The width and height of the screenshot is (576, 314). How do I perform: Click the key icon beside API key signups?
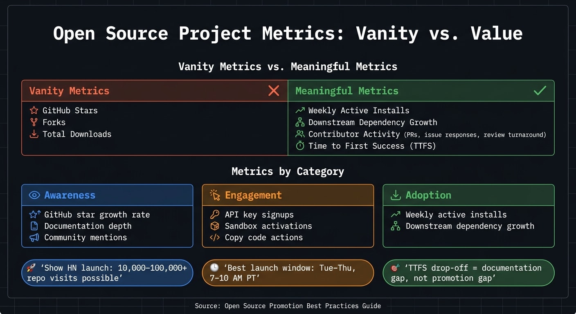(215, 215)
